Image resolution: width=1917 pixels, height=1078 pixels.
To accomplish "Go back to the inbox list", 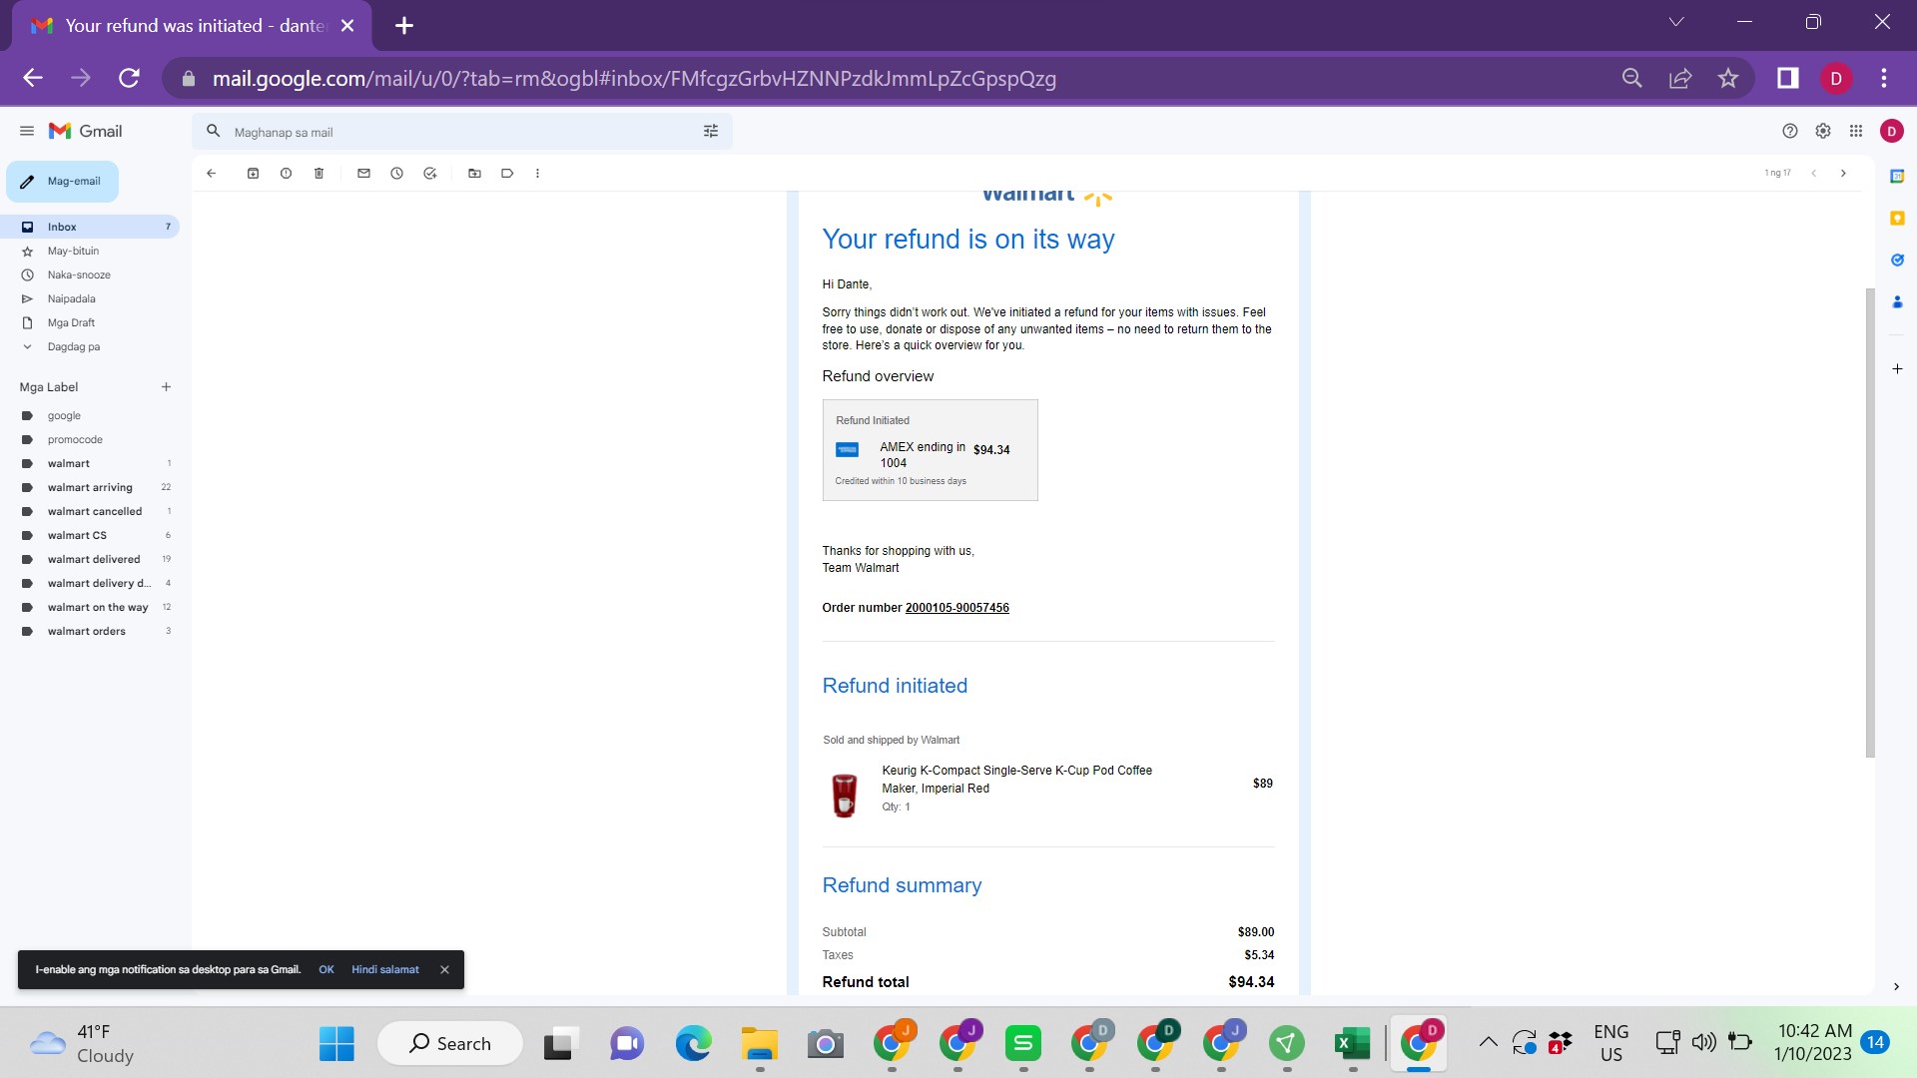I will click(x=212, y=174).
